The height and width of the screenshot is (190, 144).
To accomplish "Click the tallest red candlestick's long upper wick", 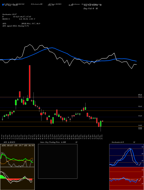I will [30, 81].
